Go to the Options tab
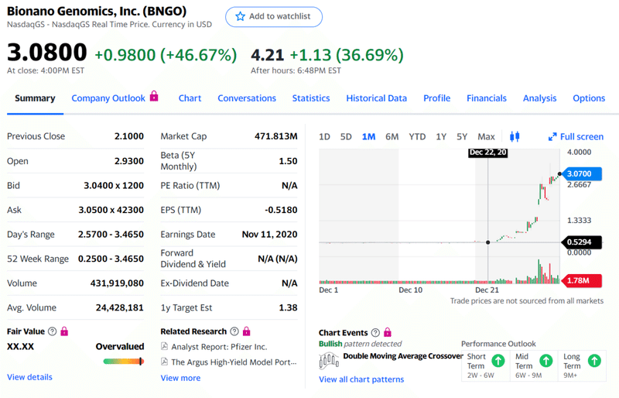The image size is (619, 398). [589, 98]
